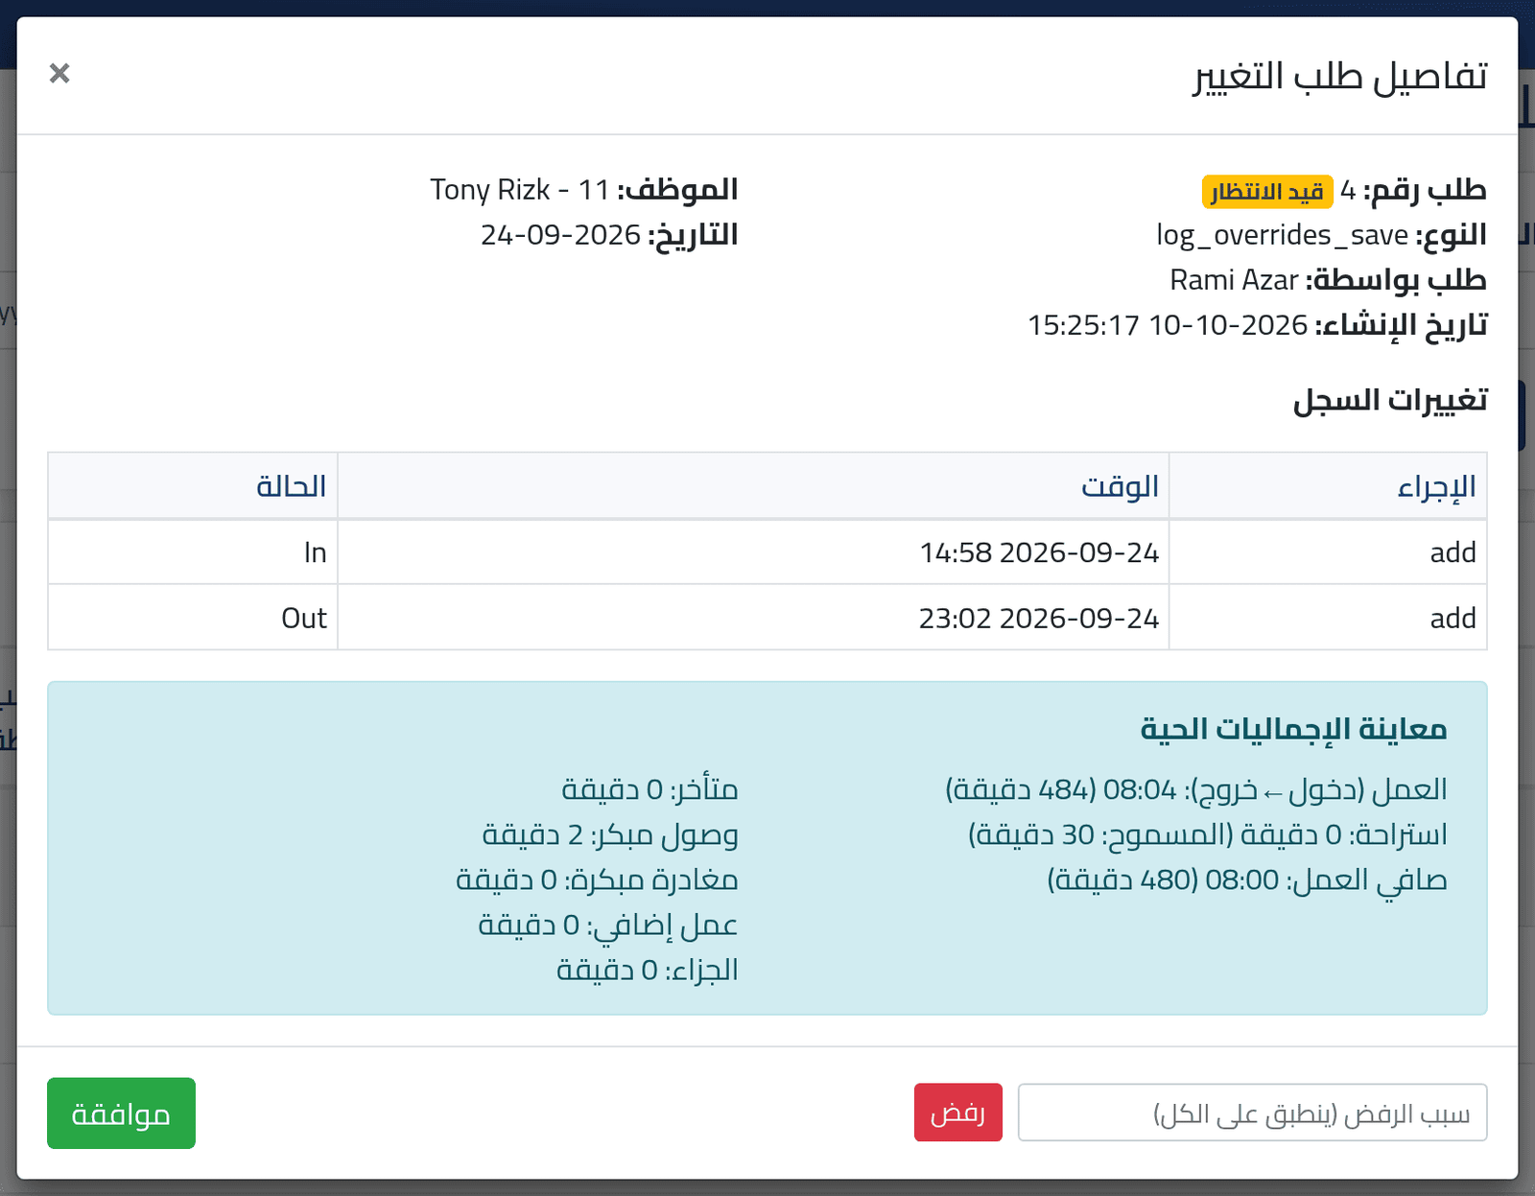Click the الجزاء 0 دقيقة line

(x=648, y=970)
